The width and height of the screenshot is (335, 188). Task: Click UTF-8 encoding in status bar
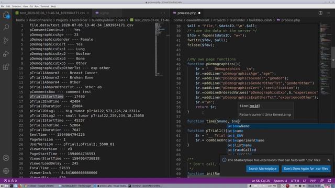point(295,181)
